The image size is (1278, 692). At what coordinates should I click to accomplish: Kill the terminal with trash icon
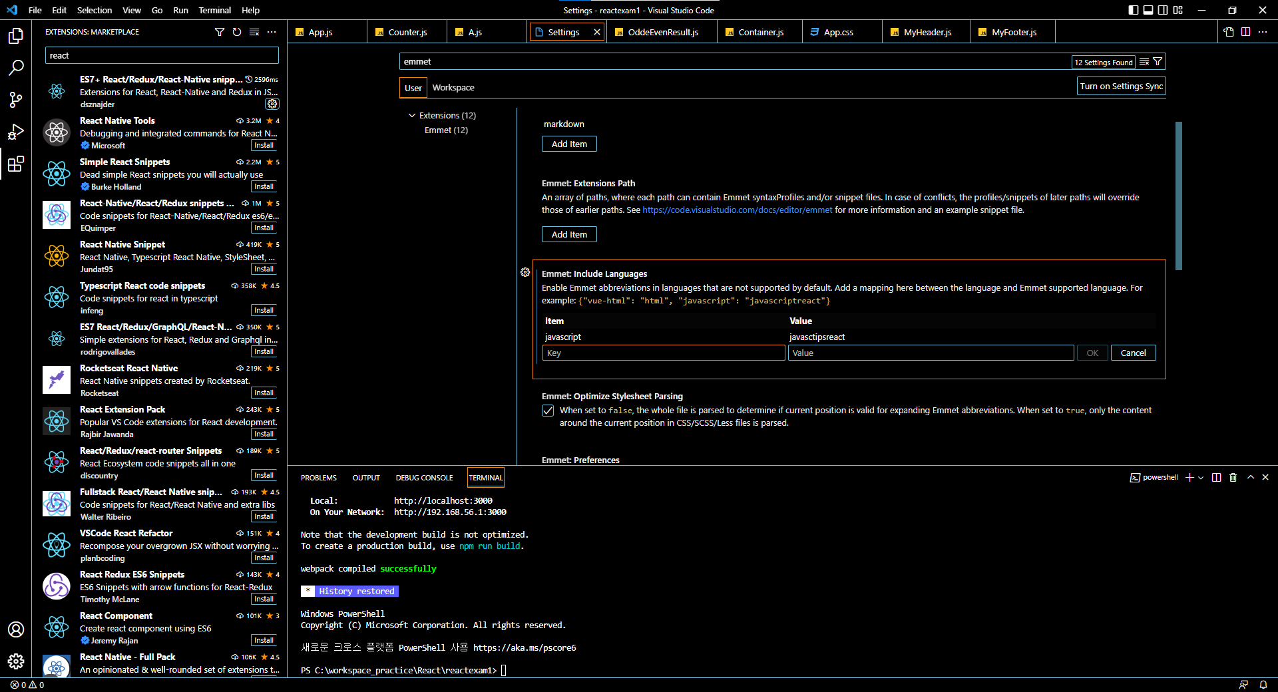(x=1233, y=478)
